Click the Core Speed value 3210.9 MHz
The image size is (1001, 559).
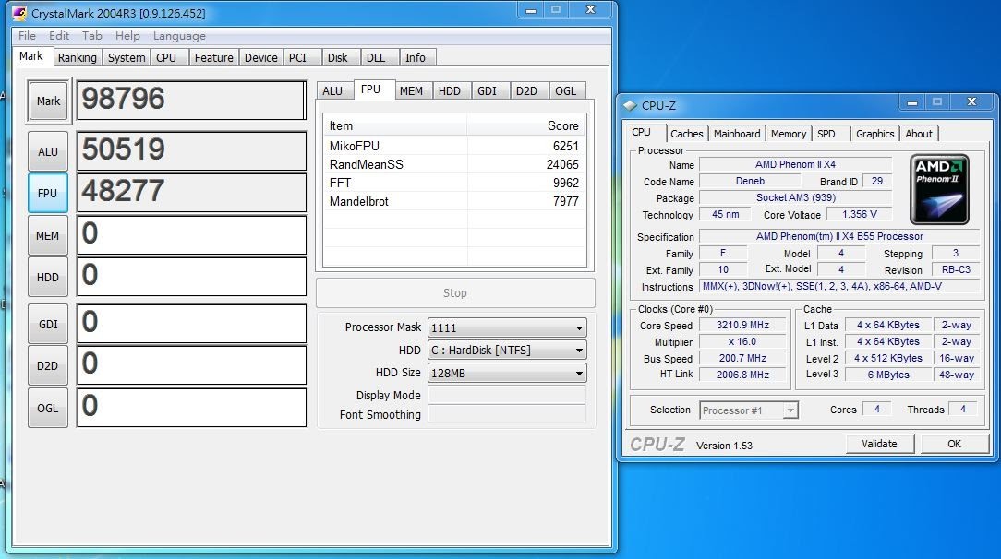pos(742,325)
